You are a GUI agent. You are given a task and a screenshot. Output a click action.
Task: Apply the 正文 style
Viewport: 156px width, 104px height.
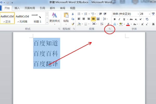tap(7, 18)
